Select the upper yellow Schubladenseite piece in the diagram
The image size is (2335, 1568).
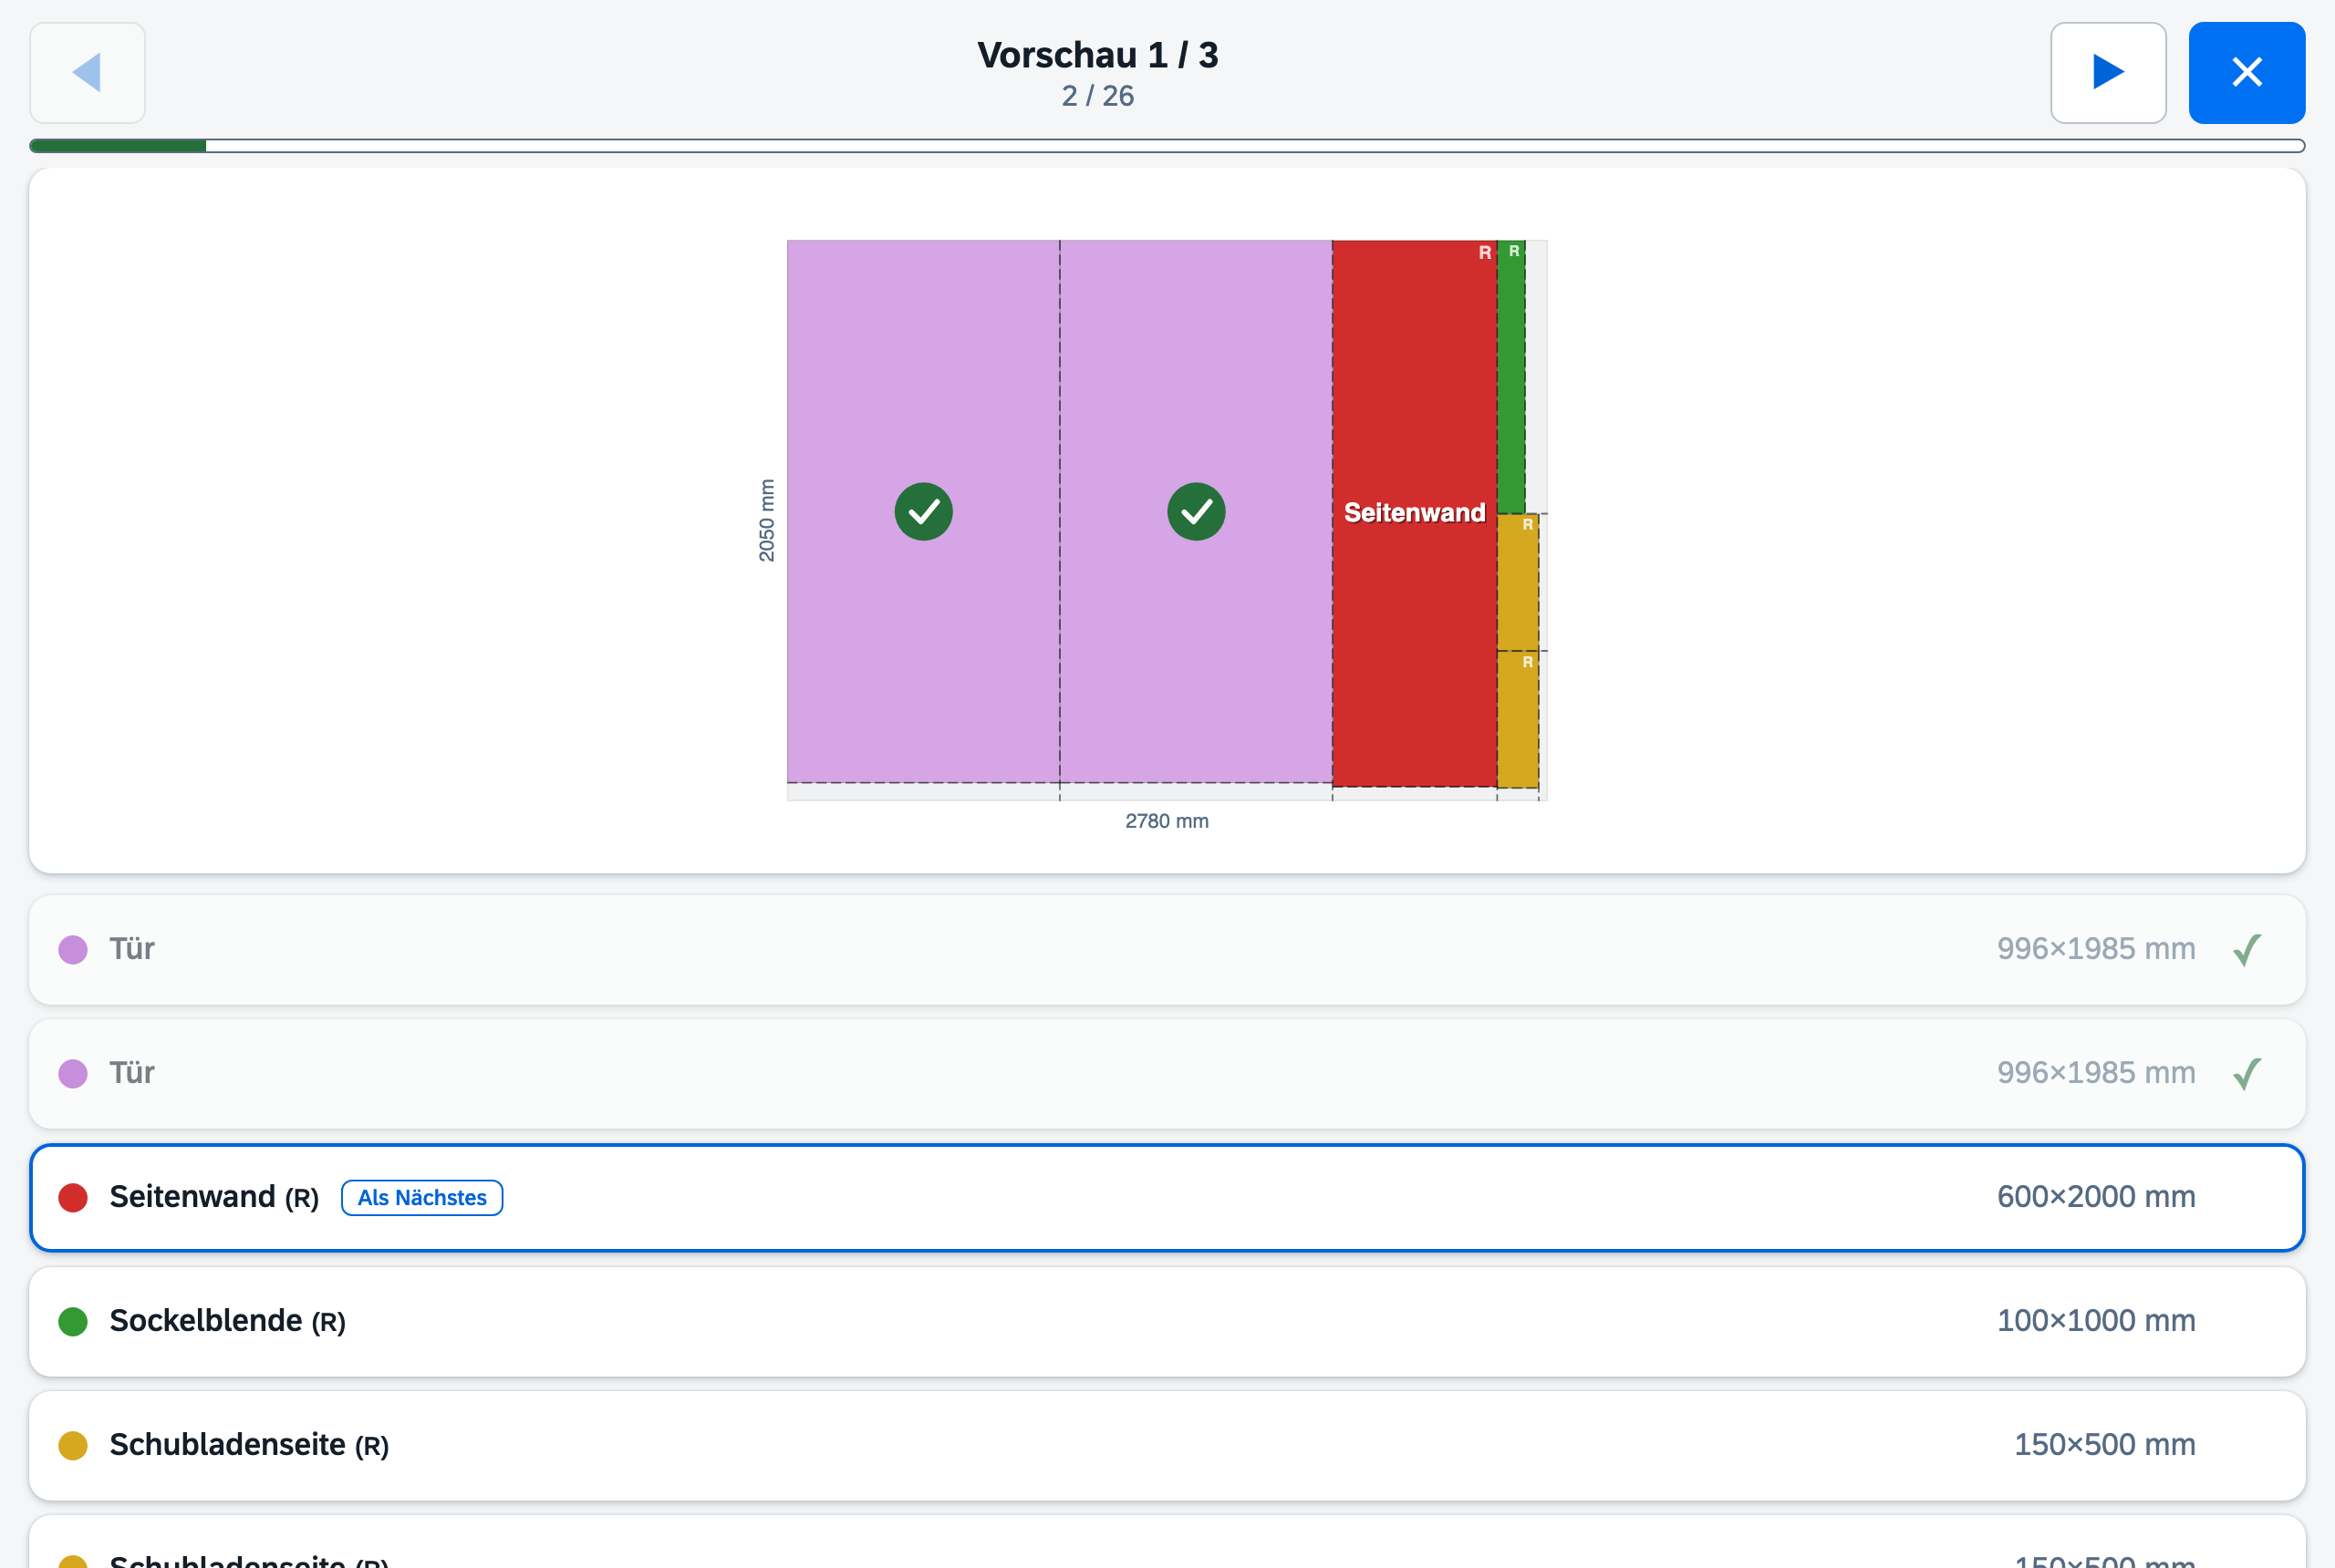1518,582
